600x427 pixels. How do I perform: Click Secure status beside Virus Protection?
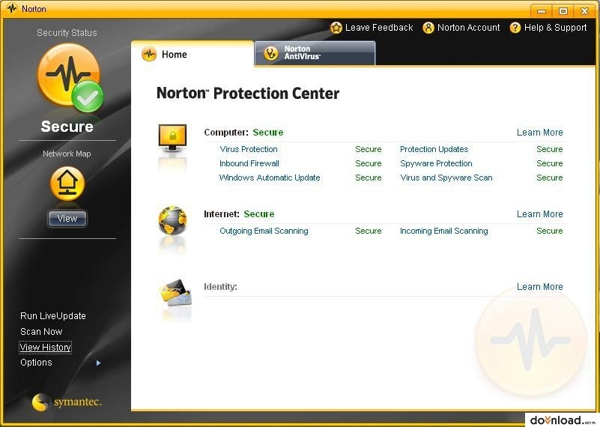368,149
